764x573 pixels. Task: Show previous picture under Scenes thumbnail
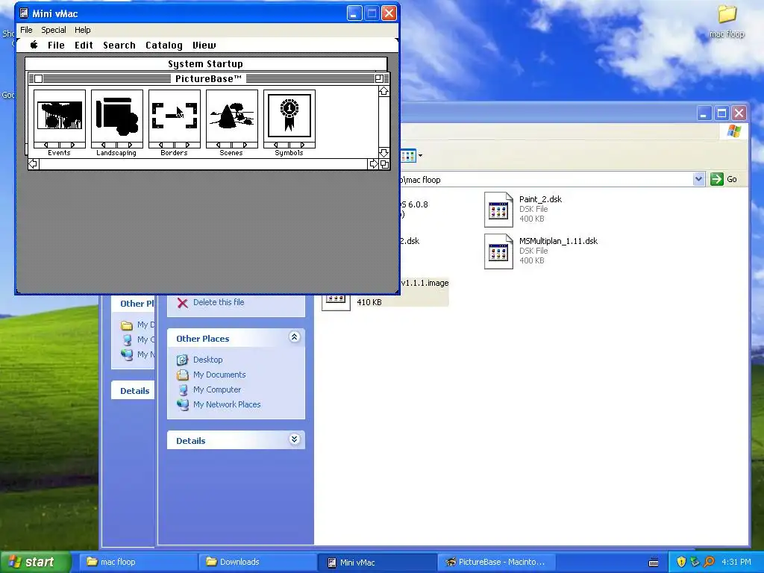[x=219, y=145]
